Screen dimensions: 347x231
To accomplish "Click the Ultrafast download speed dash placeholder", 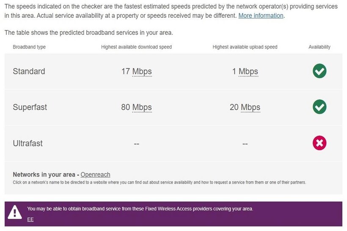I will (x=136, y=144).
